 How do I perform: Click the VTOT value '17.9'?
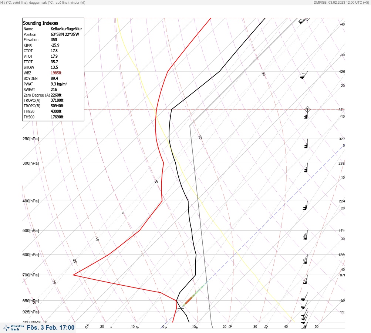pos(54,56)
